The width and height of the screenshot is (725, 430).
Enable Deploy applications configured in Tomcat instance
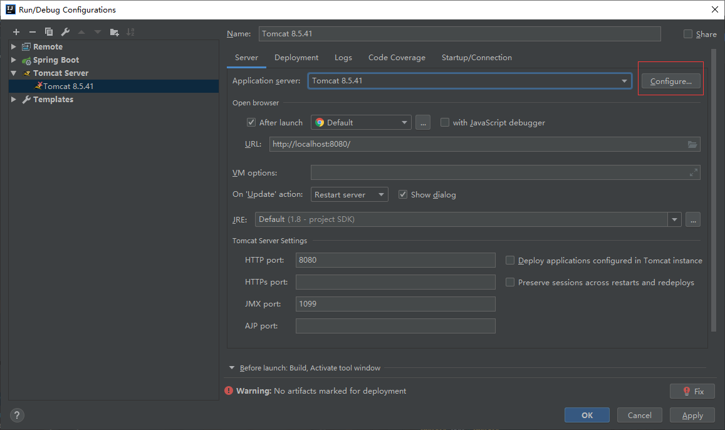click(x=509, y=260)
